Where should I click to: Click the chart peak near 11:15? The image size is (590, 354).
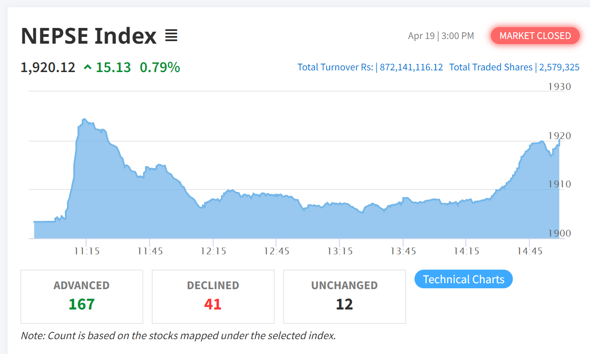click(84, 120)
